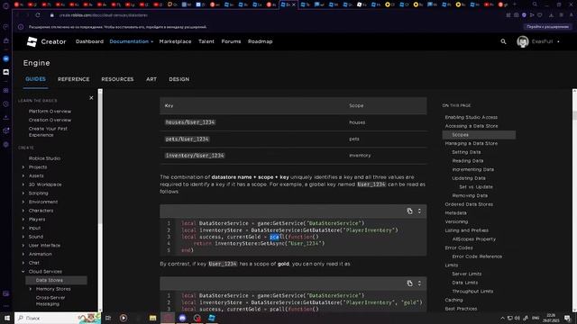Reload the page with browser refresh icon
The image size is (577, 324).
(x=38, y=15)
